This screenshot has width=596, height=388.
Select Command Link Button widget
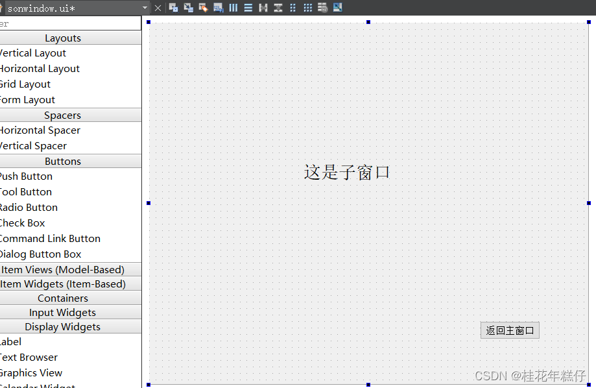(70, 239)
